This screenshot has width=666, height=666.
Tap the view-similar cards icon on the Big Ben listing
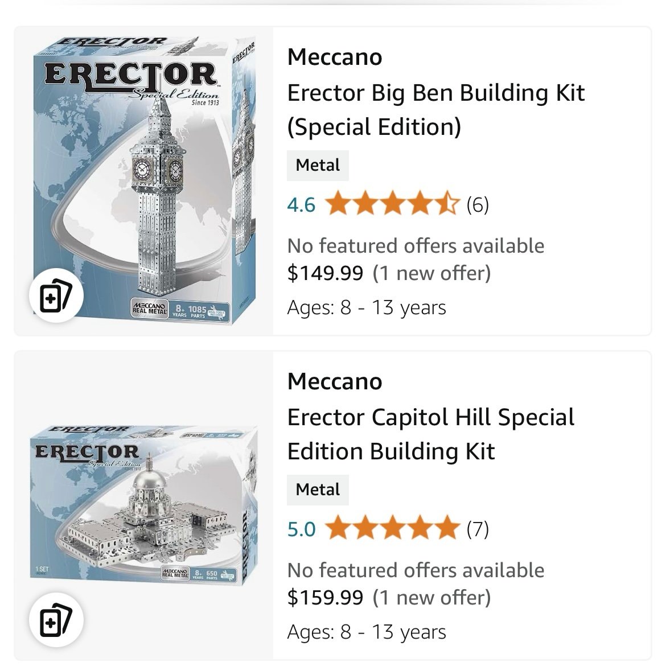(x=56, y=295)
